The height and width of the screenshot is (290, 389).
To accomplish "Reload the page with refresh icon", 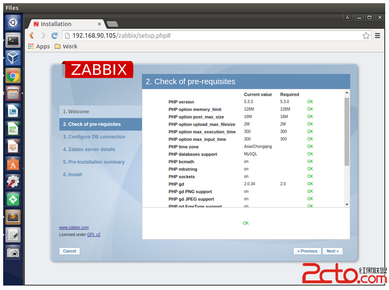I will click(55, 36).
